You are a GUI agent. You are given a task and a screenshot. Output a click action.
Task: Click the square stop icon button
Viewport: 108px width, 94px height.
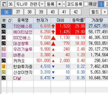click(x=60, y=4)
